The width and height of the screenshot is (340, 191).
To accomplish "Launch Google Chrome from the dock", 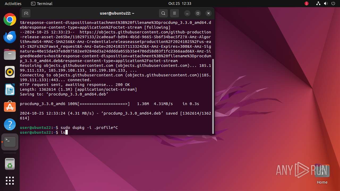I will point(10,19).
